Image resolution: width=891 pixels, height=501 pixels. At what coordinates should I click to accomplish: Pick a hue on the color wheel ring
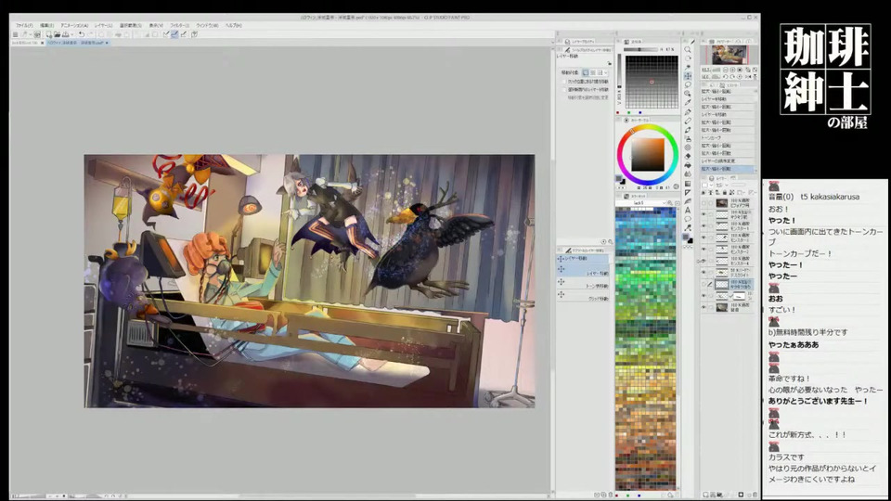point(648,126)
